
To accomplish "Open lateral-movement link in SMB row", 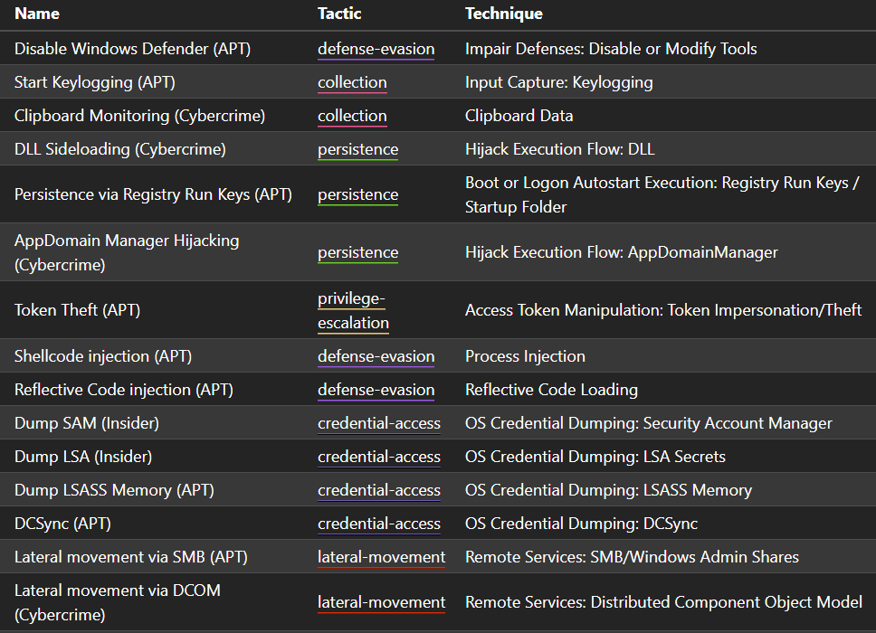I will tap(381, 557).
